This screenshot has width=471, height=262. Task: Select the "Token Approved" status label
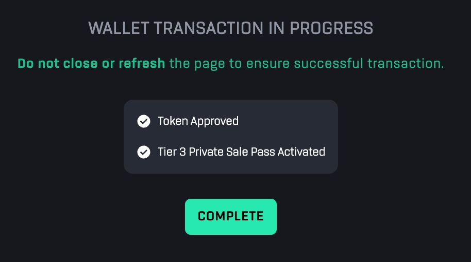198,121
